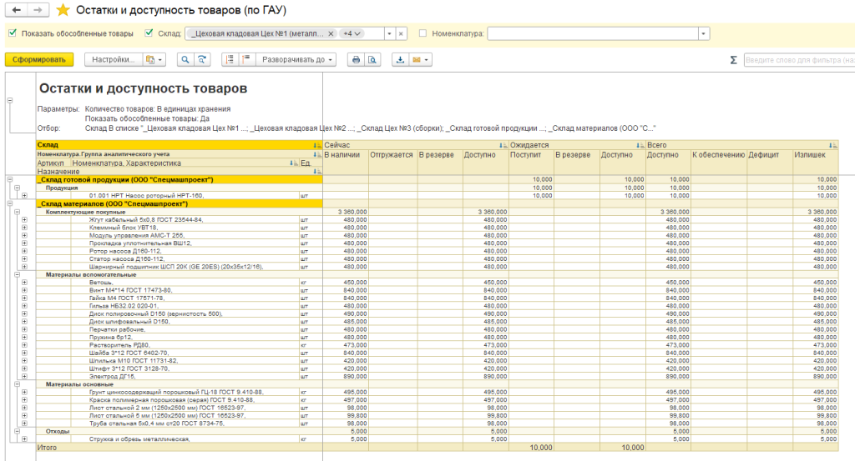The height and width of the screenshot is (461, 855).
Task: Open report variants icon next to Настройки
Action: pos(154,60)
